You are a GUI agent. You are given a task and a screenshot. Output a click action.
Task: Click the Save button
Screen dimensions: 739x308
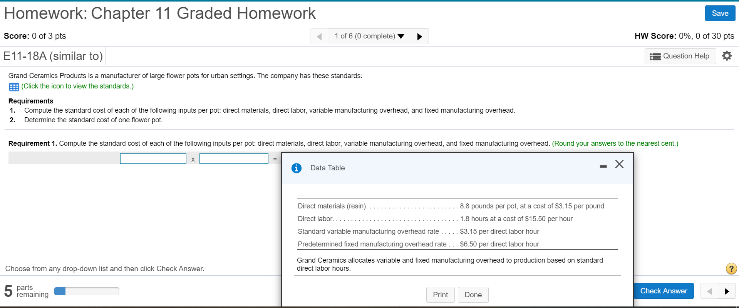pyautogui.click(x=720, y=13)
